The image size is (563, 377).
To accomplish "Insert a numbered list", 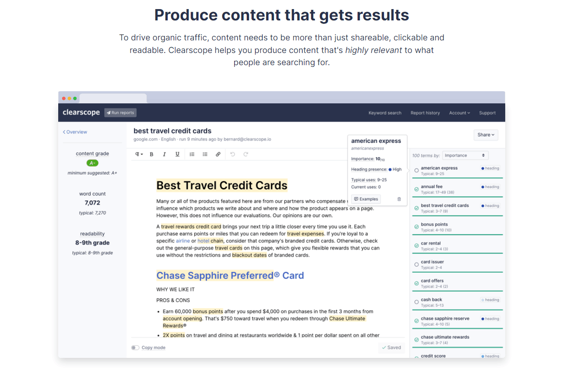I will [192, 154].
